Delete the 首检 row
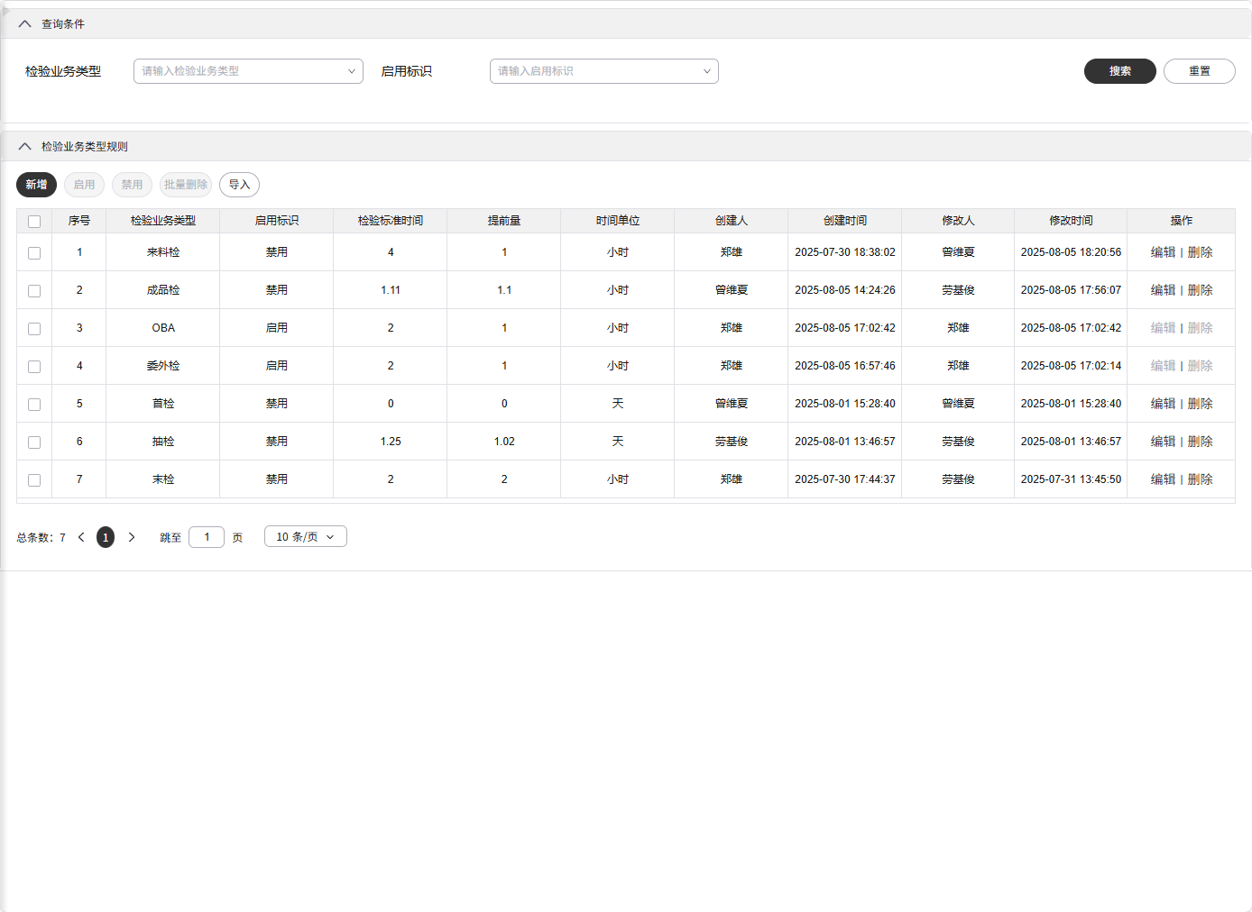Screen dimensions: 1252x912 pyautogui.click(x=1200, y=404)
